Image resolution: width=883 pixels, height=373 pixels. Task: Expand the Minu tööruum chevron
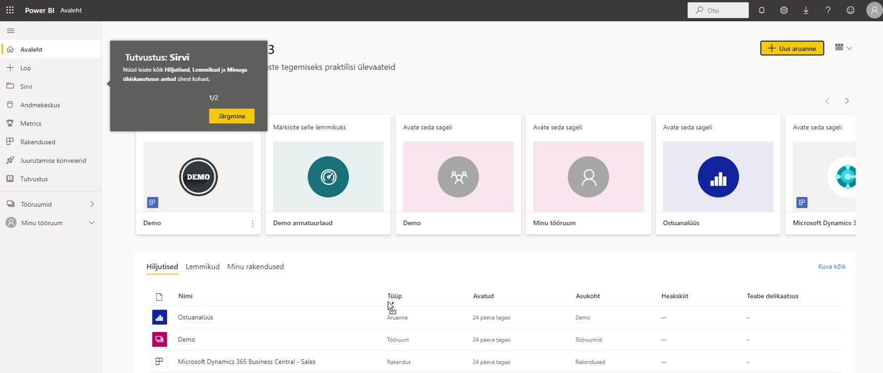[92, 222]
